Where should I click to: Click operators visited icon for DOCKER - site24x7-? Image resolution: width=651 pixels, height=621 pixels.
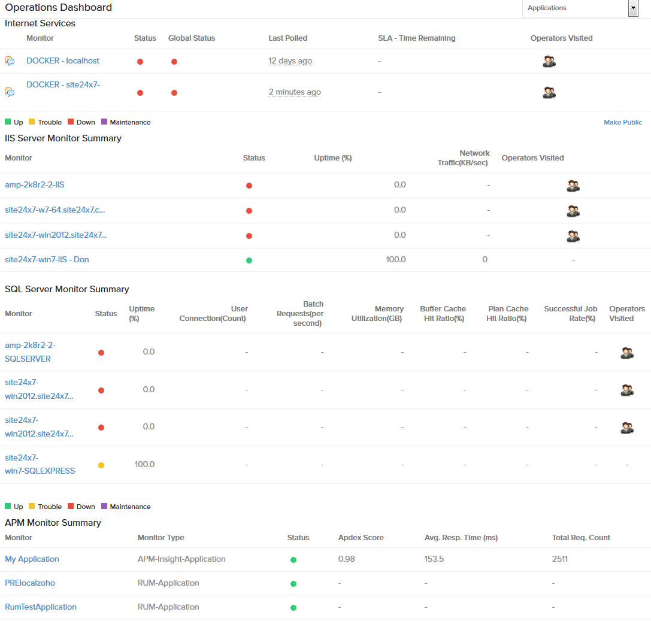click(x=549, y=92)
